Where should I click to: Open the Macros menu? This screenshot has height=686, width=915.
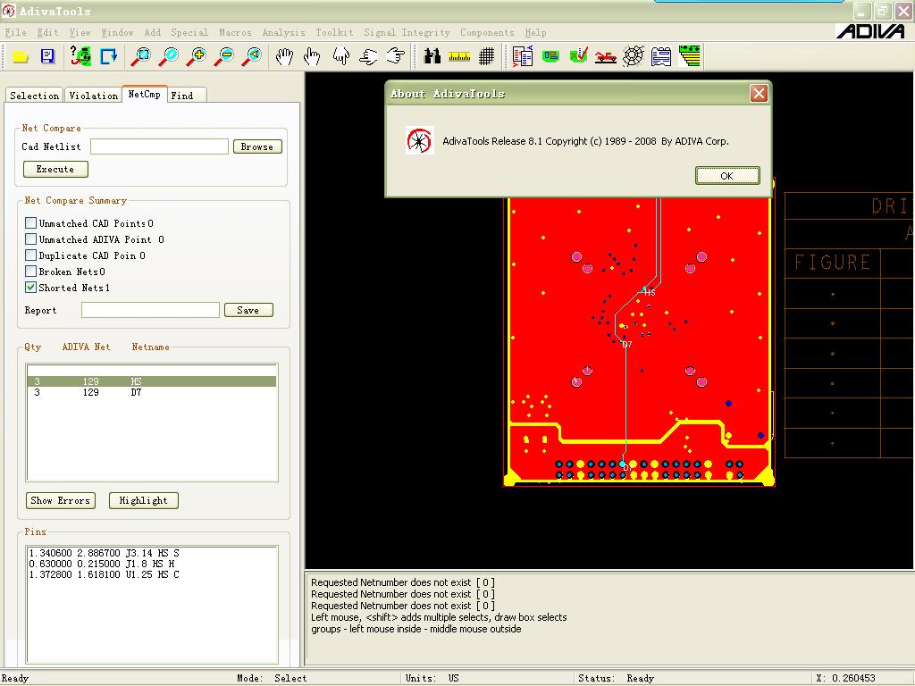[x=235, y=33]
